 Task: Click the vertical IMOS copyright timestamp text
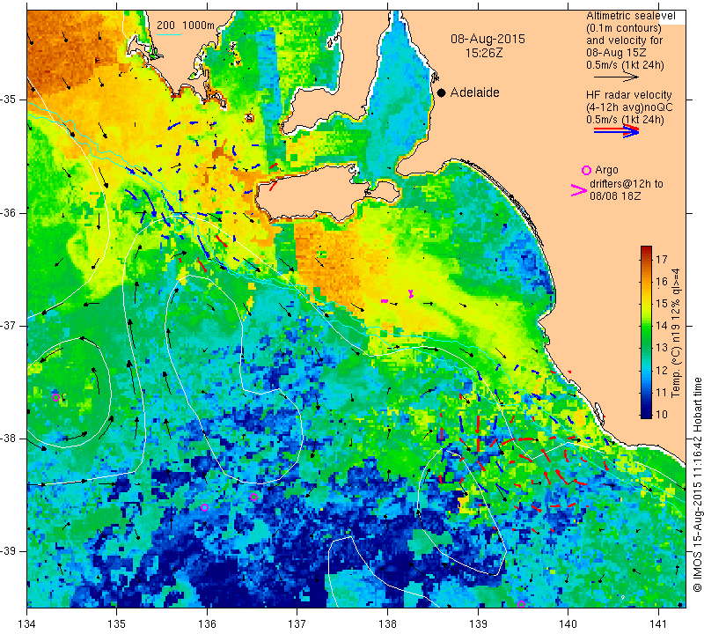click(x=697, y=484)
